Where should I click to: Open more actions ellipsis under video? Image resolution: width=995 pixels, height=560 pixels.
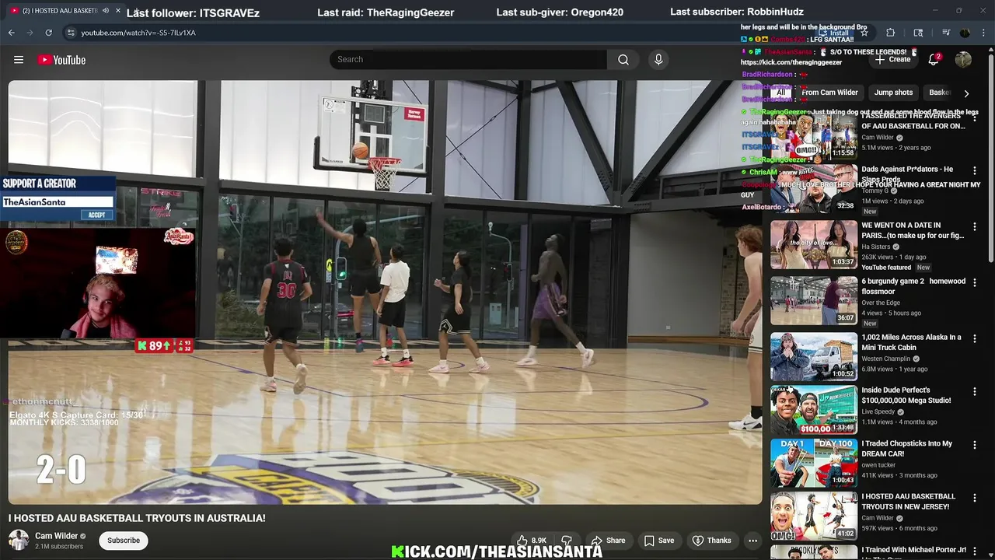pos(752,541)
